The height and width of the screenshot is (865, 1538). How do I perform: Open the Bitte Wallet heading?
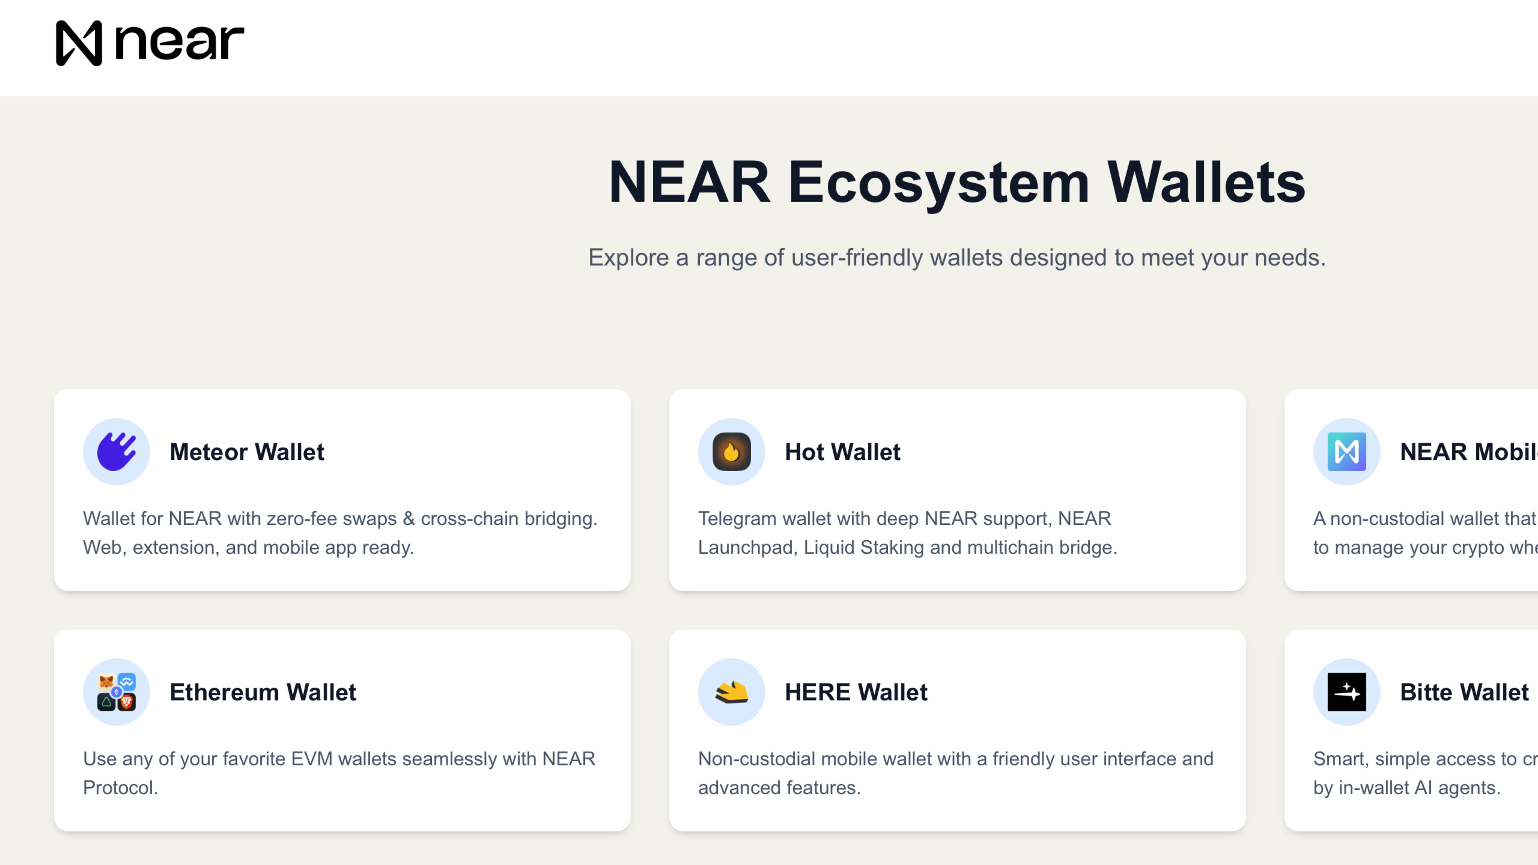(1465, 692)
